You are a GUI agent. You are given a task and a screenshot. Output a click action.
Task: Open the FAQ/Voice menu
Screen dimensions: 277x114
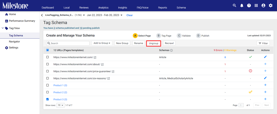tap(143, 8)
